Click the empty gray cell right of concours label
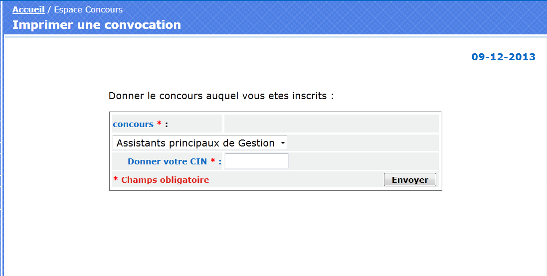 (332, 124)
